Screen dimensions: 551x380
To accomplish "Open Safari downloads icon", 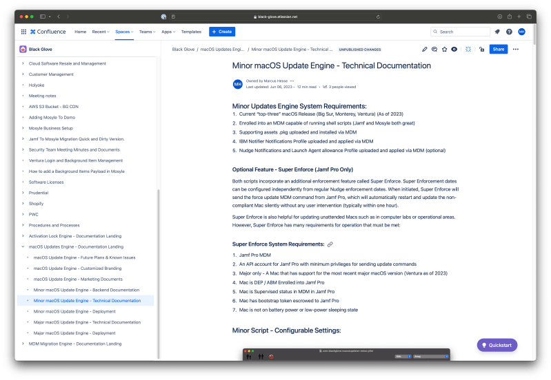I will pos(499,17).
